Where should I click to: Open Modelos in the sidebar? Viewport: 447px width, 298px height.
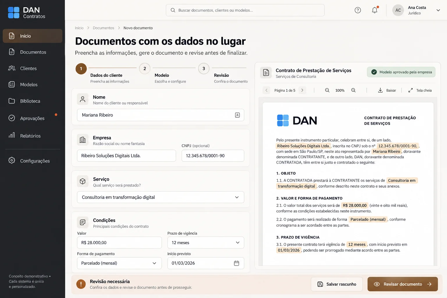pos(33,85)
